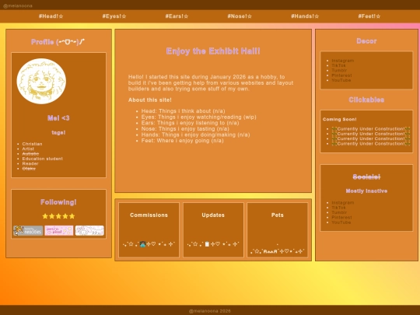Screen dimensions: 420x315
Task: Click the 'Mostly Inactive' label
Action: [366, 191]
